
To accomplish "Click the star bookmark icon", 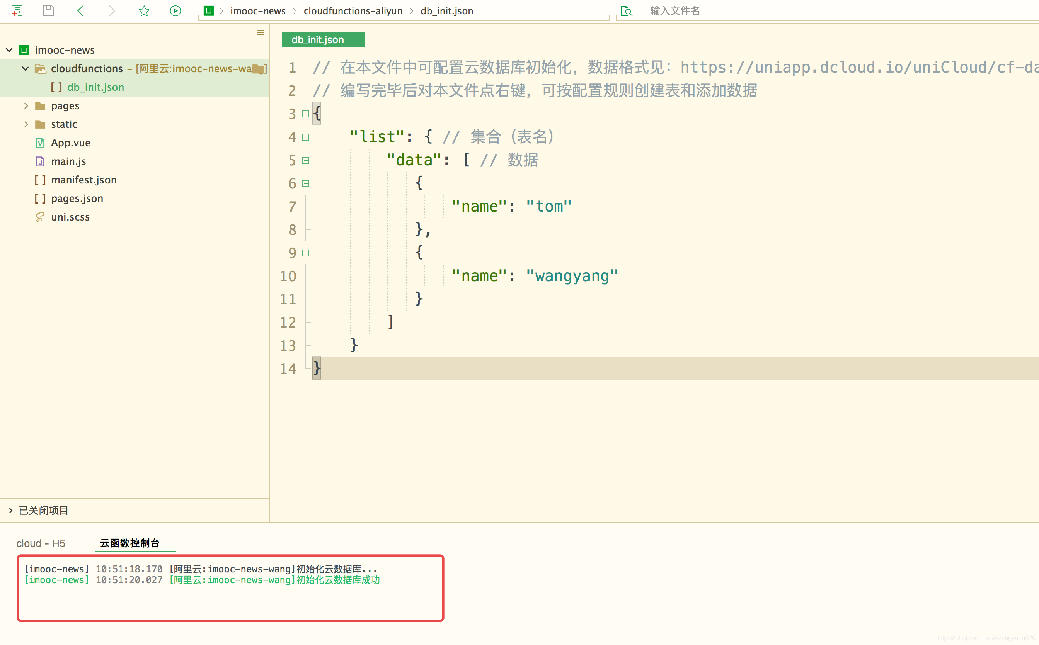I will coord(144,11).
